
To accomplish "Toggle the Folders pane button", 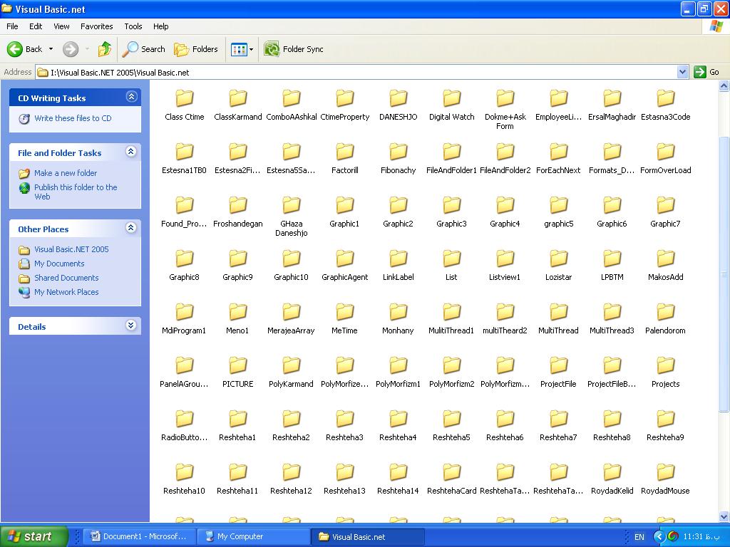I will pyautogui.click(x=196, y=49).
